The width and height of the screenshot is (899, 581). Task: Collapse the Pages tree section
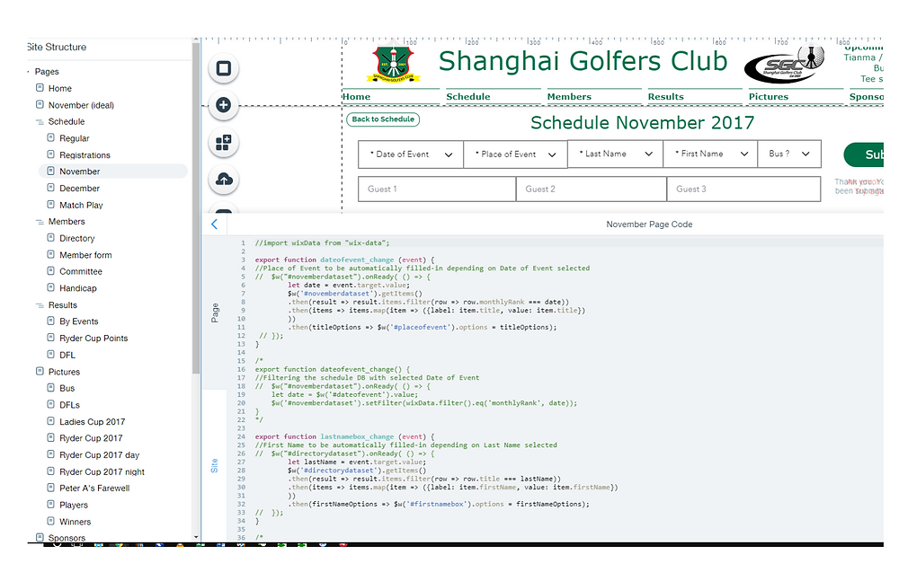point(28,72)
